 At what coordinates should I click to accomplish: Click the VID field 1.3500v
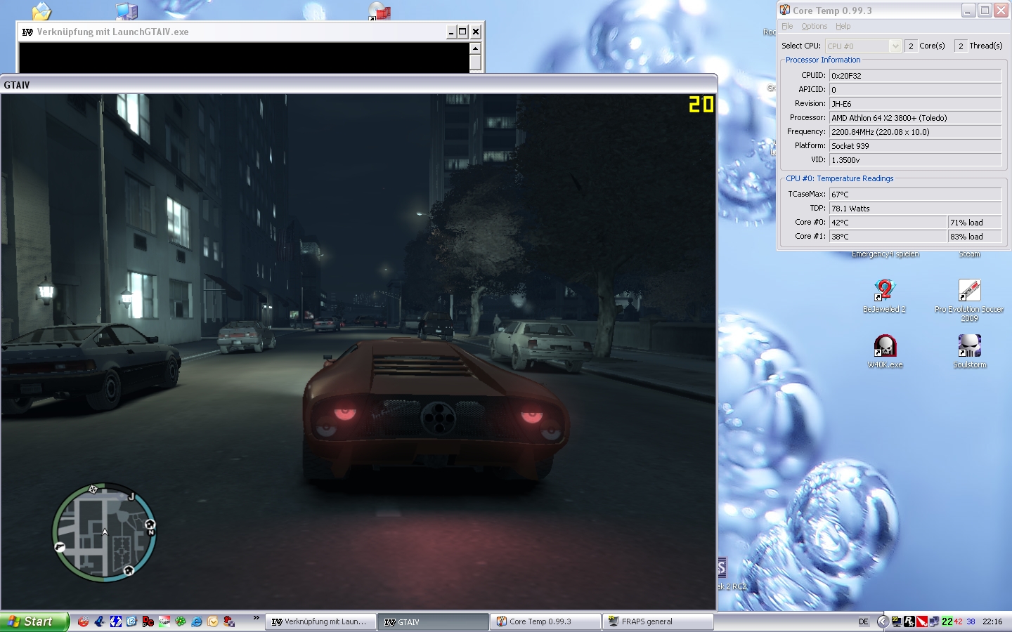(x=915, y=159)
